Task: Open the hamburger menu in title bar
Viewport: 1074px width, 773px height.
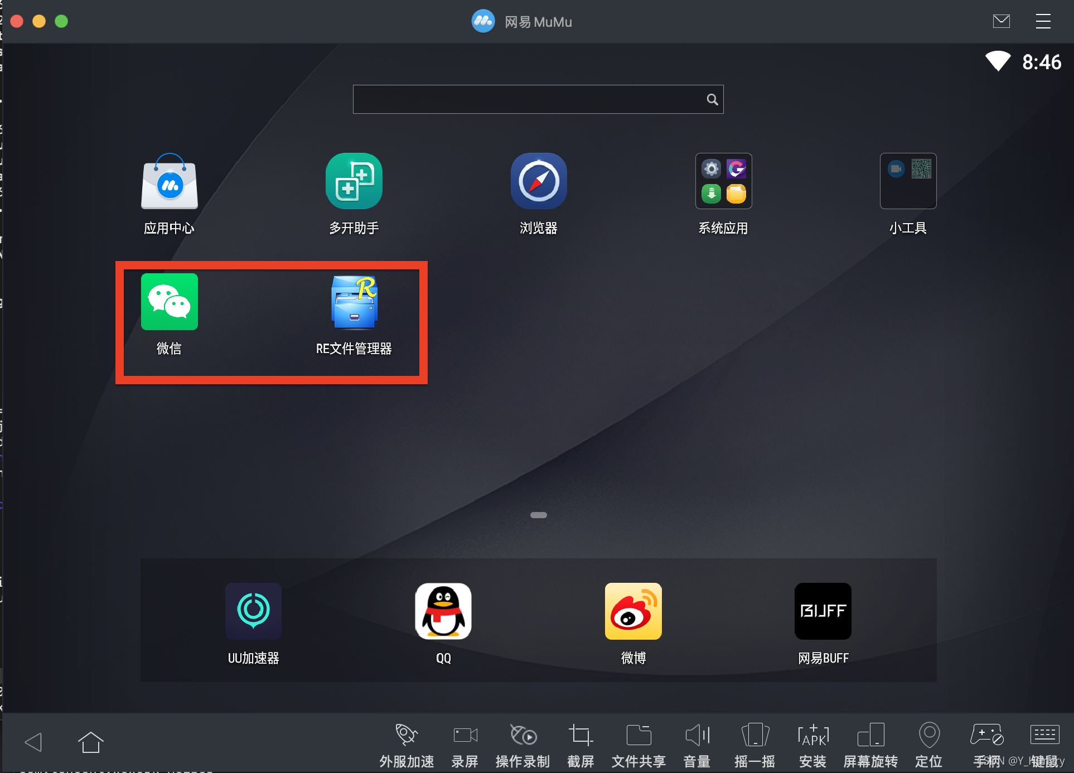Action: pos(1043,22)
